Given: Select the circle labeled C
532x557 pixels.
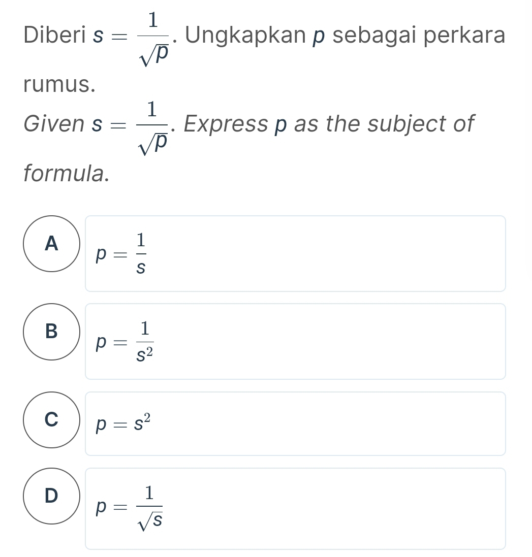Looking at the screenshot, I should click(x=51, y=420).
